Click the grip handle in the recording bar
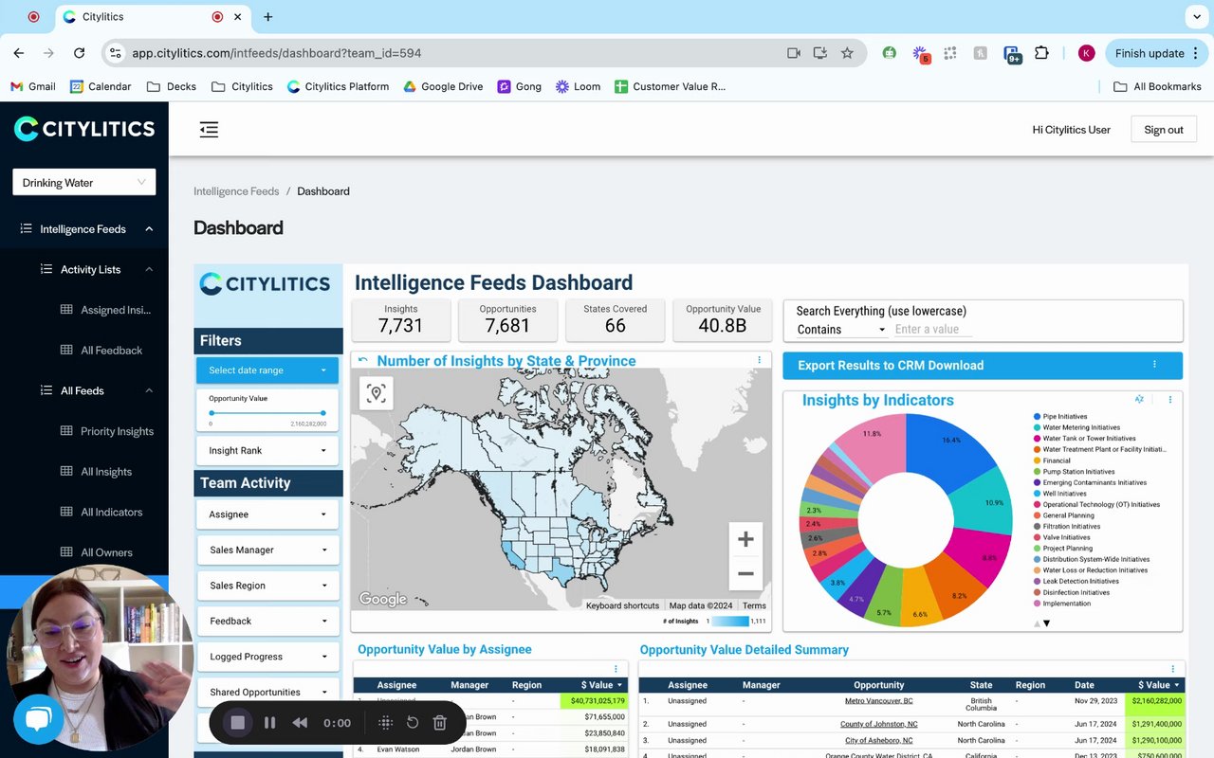Viewport: 1214px width, 758px height. point(385,723)
